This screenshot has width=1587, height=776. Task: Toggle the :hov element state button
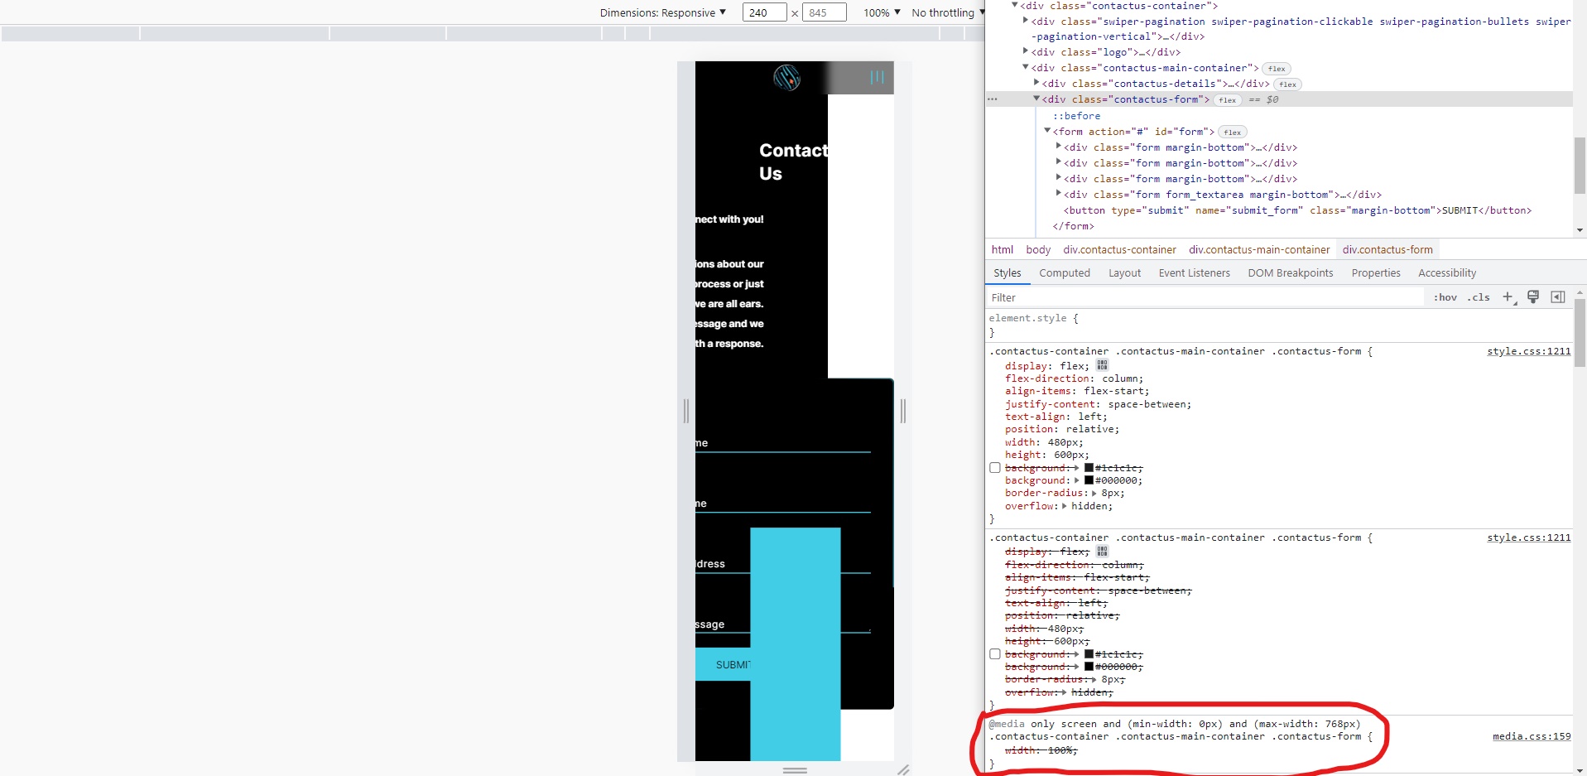tap(1445, 297)
